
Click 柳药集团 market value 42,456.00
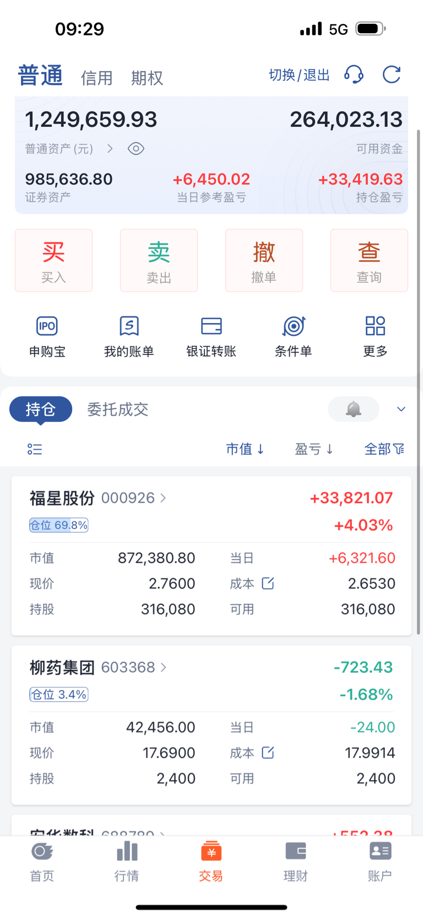[161, 727]
